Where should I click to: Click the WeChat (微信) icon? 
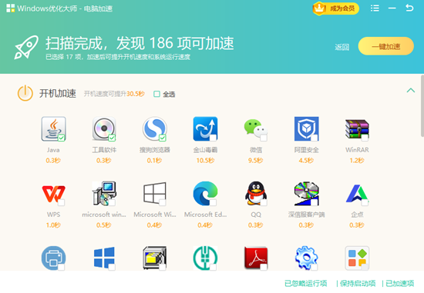[256, 129]
